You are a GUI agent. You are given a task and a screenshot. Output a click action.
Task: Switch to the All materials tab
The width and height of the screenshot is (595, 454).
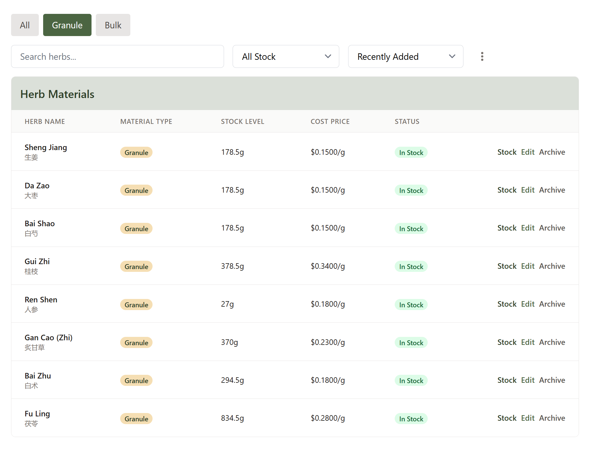[x=25, y=25]
